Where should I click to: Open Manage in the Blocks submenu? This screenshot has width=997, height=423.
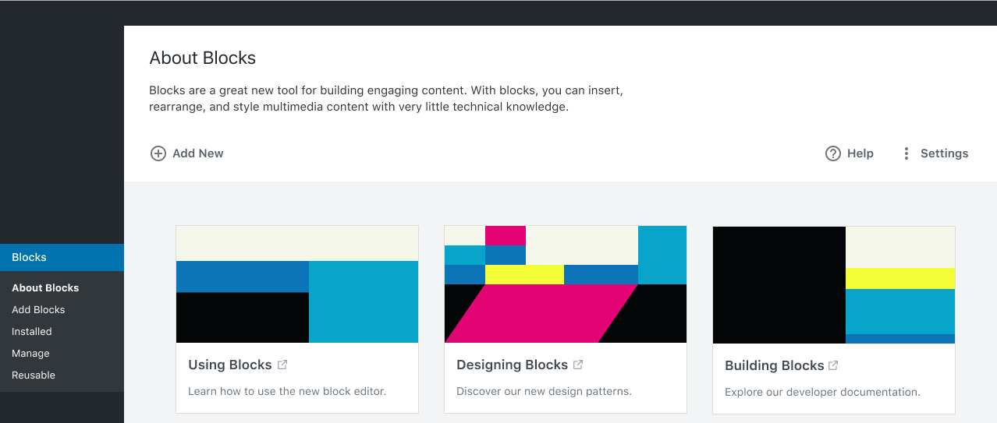coord(30,353)
